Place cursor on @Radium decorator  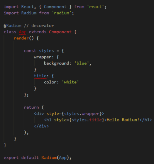tap(13, 26)
